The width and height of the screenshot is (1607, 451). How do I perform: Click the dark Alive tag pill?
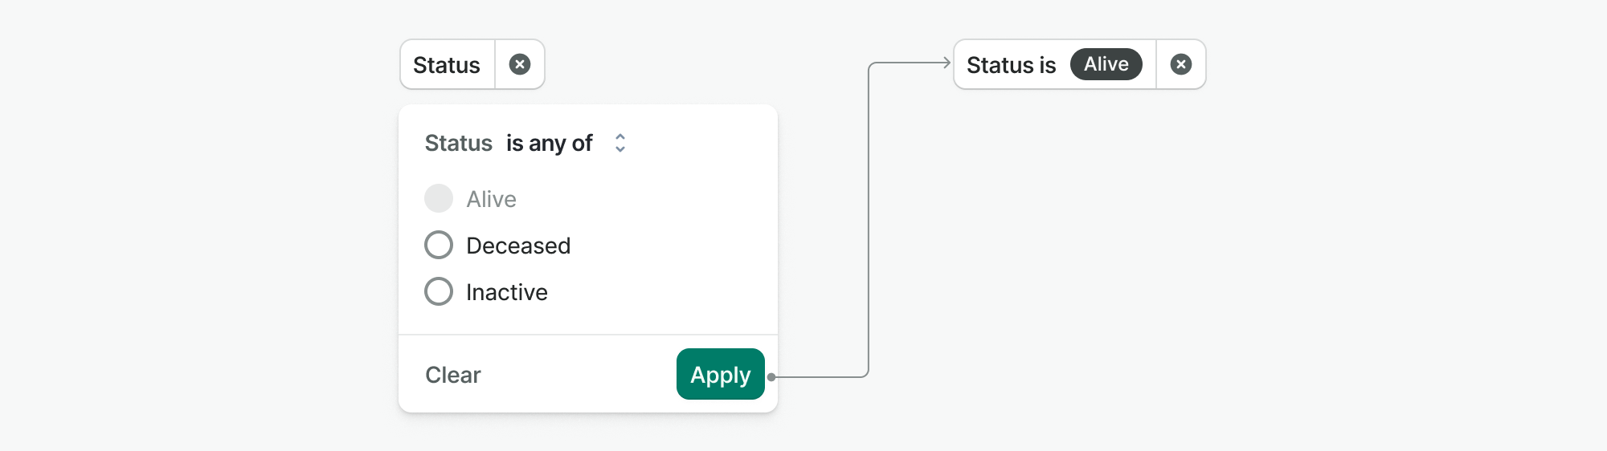pos(1106,64)
